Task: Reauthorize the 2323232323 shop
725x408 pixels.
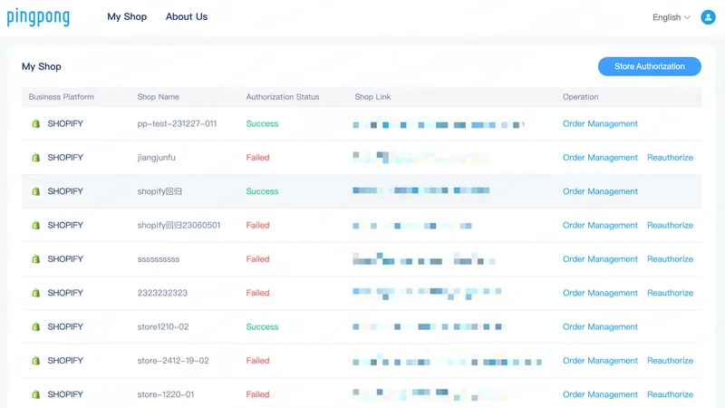Action: [670, 293]
